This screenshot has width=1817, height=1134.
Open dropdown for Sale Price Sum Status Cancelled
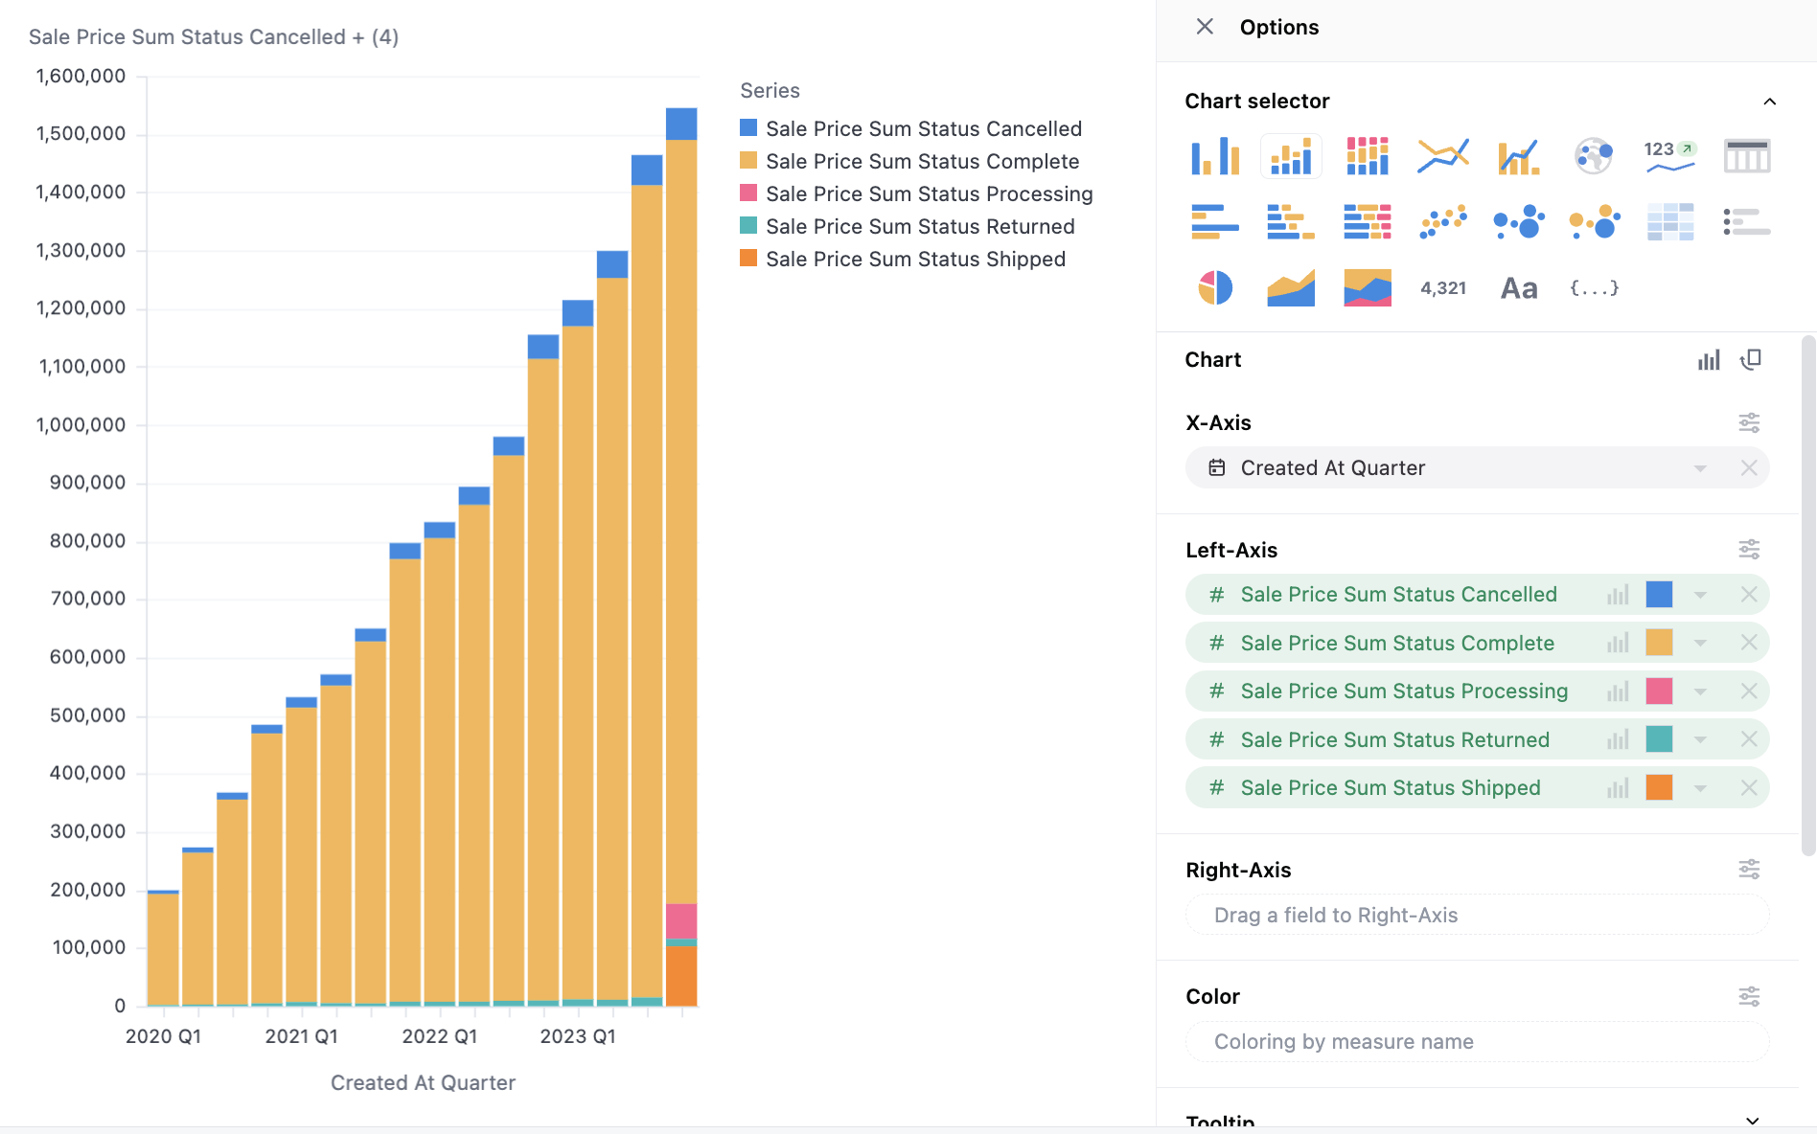pos(1701,594)
